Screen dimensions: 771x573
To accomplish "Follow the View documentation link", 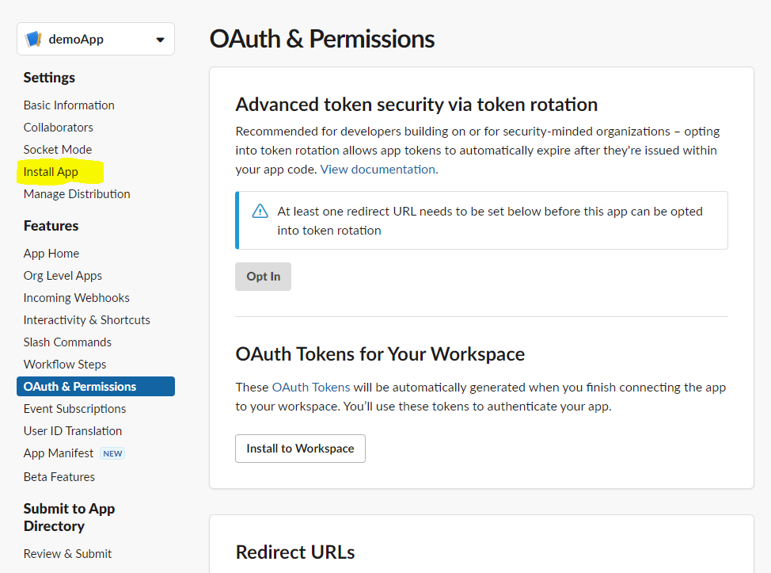I will [379, 170].
